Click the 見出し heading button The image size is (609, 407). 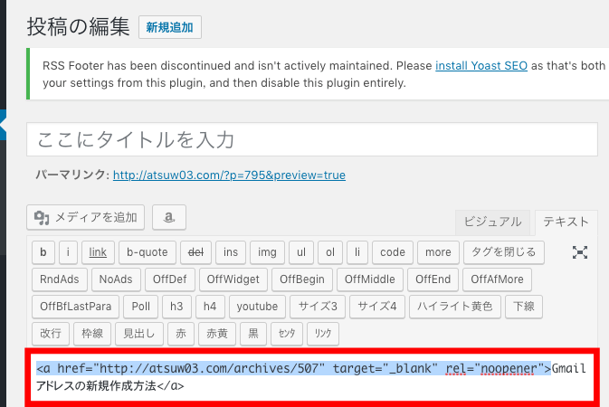coord(139,334)
